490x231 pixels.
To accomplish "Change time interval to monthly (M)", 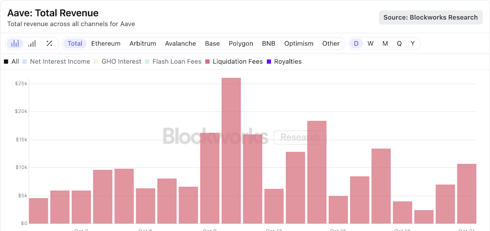I will pos(385,44).
